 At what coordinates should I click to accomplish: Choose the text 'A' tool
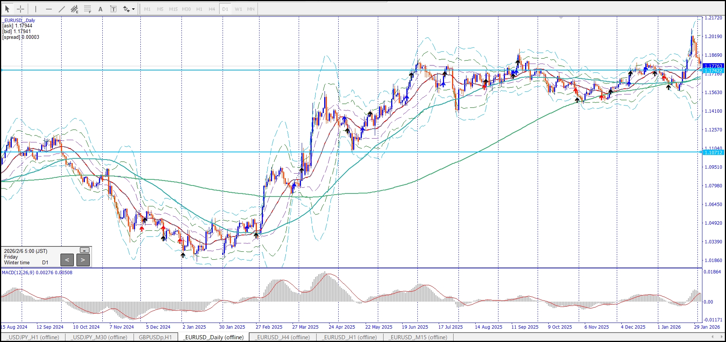coord(100,9)
